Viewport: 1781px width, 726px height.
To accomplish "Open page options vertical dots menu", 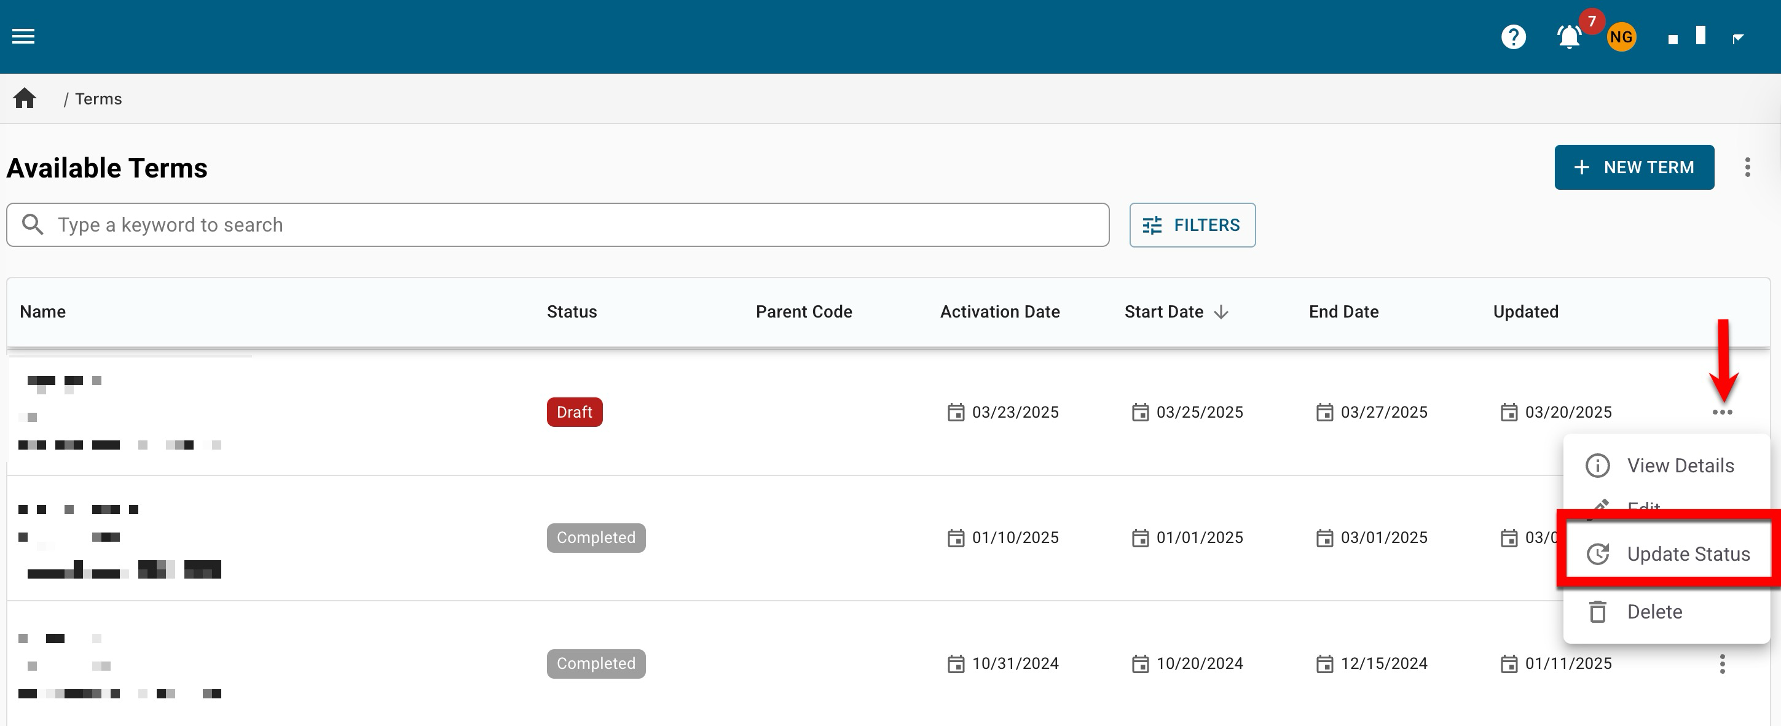I will 1747,167.
